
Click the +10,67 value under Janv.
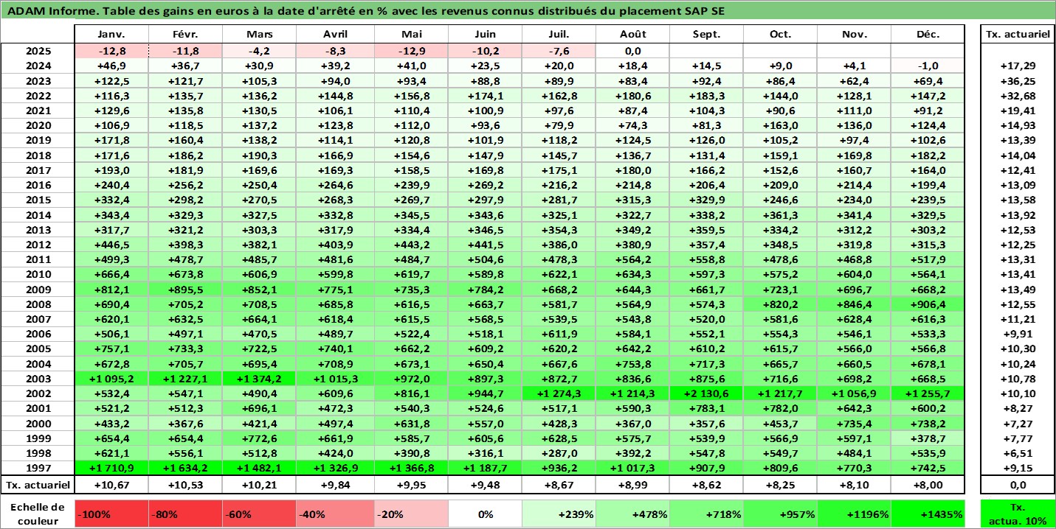coord(112,485)
